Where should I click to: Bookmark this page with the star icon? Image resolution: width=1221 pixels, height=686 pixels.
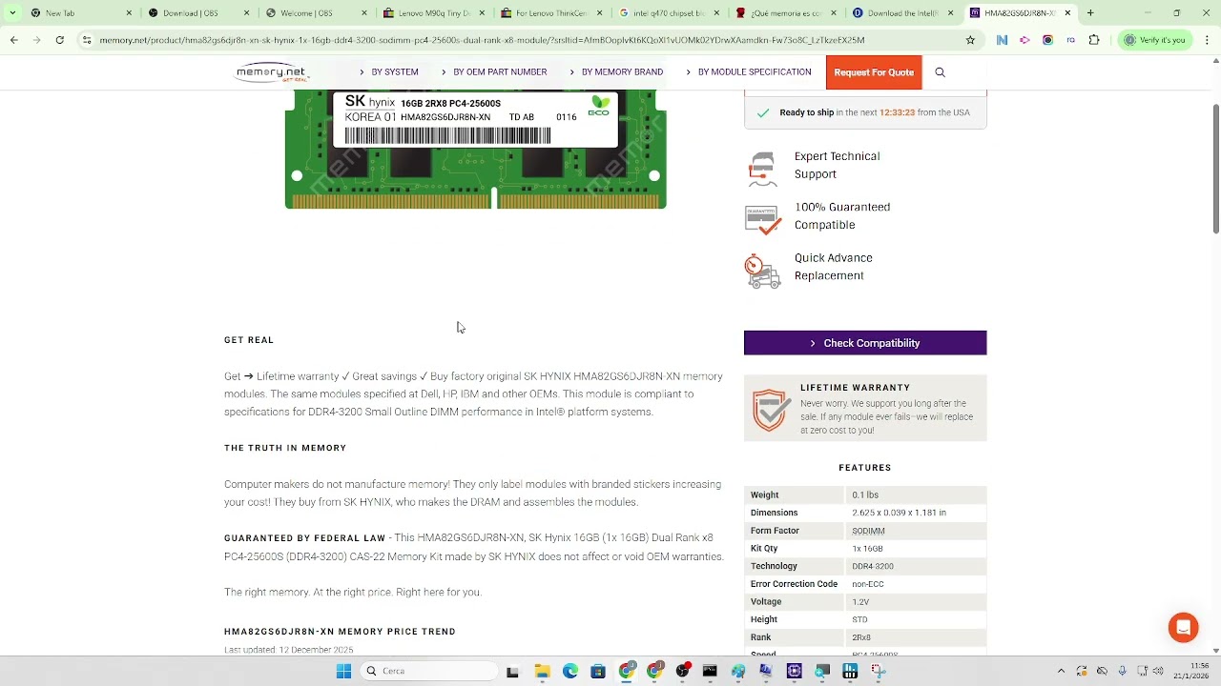pos(970,40)
